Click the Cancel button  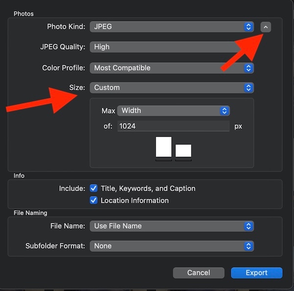point(198,273)
